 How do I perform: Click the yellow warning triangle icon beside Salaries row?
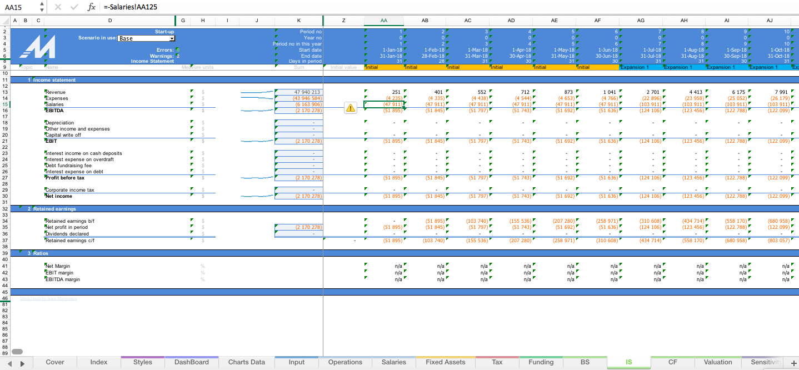coord(351,108)
